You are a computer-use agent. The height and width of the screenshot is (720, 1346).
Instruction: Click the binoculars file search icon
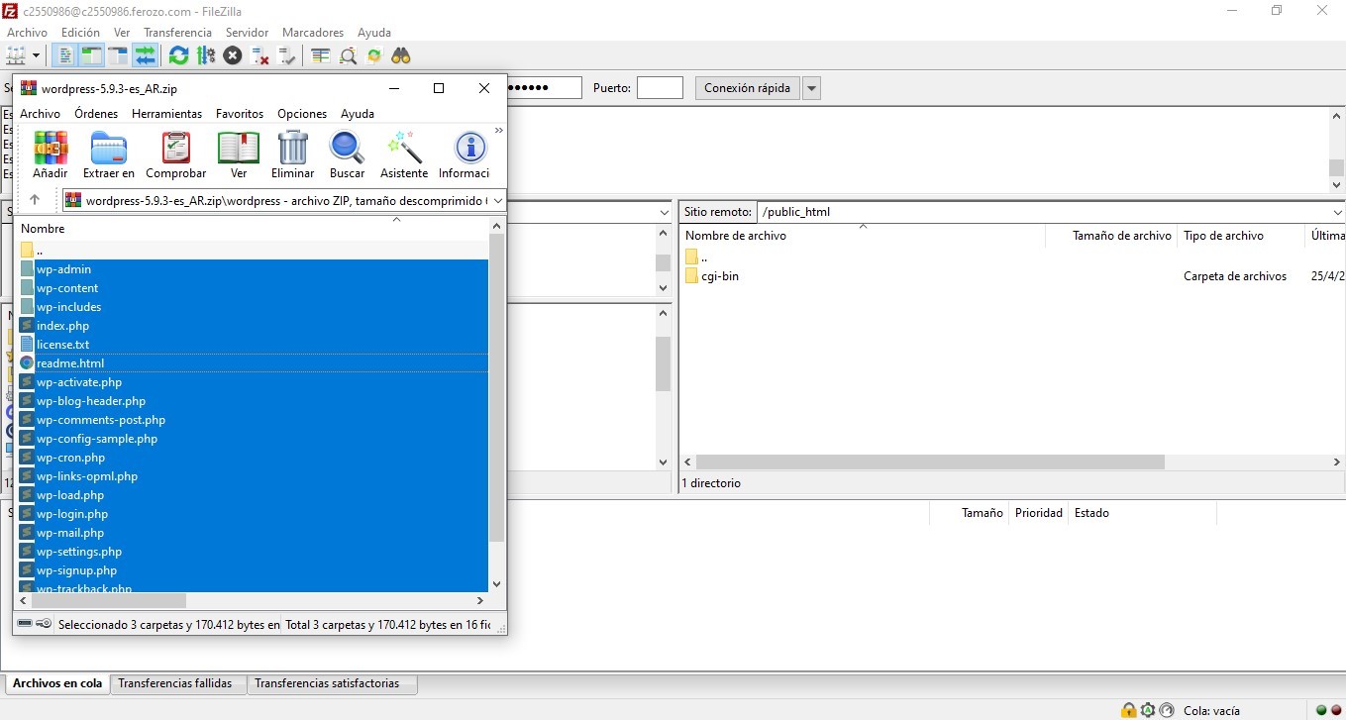400,55
